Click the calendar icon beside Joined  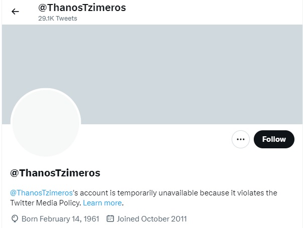(x=111, y=219)
